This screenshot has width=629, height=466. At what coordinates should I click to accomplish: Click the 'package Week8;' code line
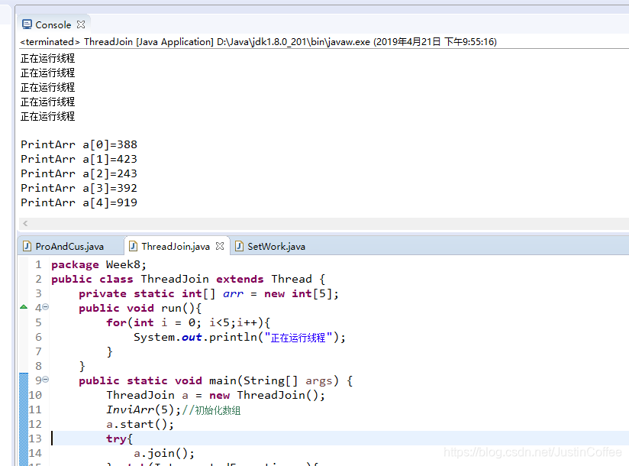point(98,264)
